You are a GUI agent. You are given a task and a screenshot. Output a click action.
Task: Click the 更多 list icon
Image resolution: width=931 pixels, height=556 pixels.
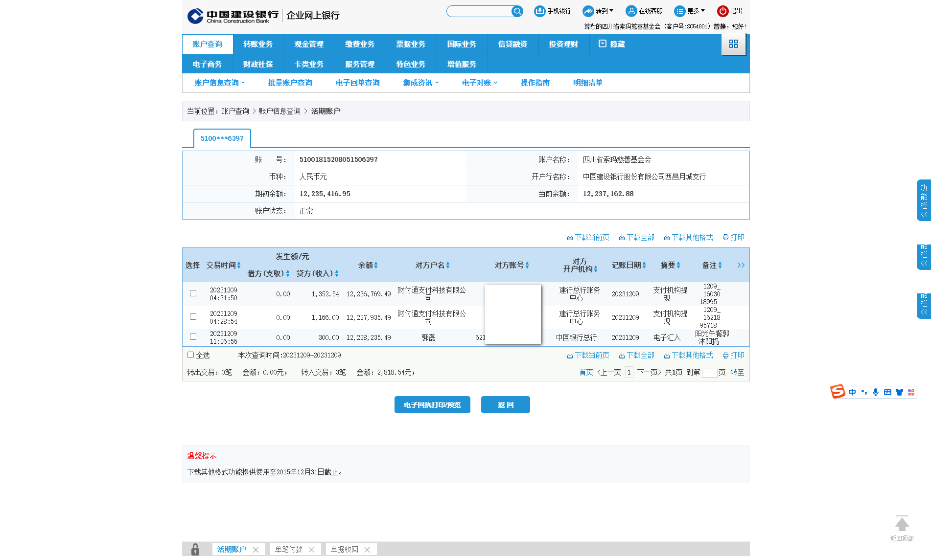(x=679, y=11)
